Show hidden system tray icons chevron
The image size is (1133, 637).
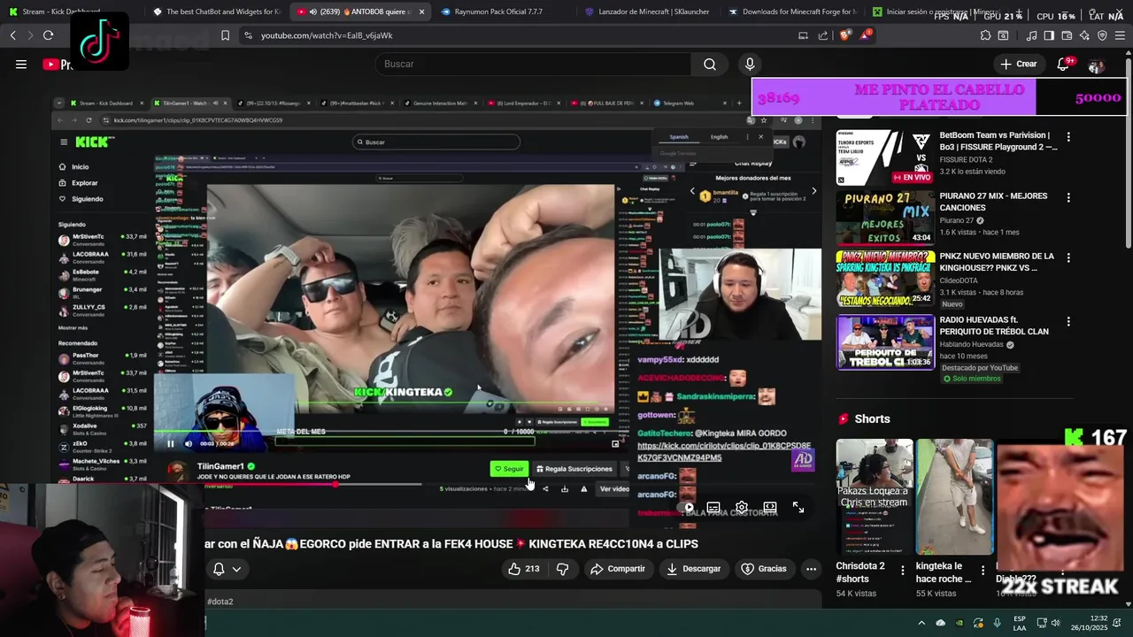(921, 623)
